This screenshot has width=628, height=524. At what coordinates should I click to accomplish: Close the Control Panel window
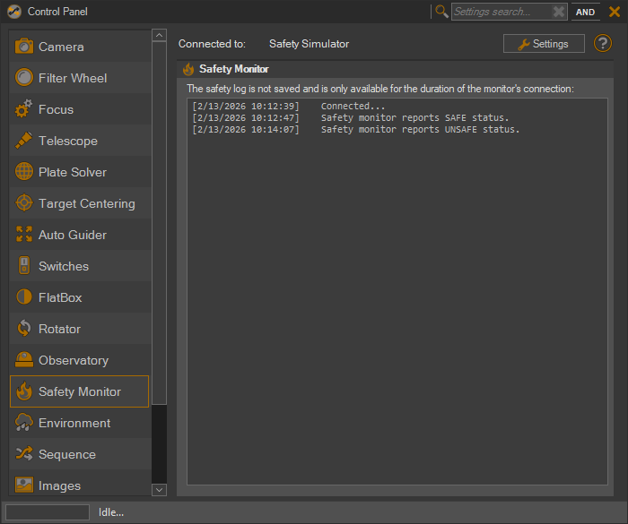pos(615,12)
